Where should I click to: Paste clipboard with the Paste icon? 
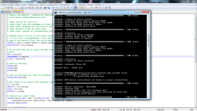coord(33,8)
